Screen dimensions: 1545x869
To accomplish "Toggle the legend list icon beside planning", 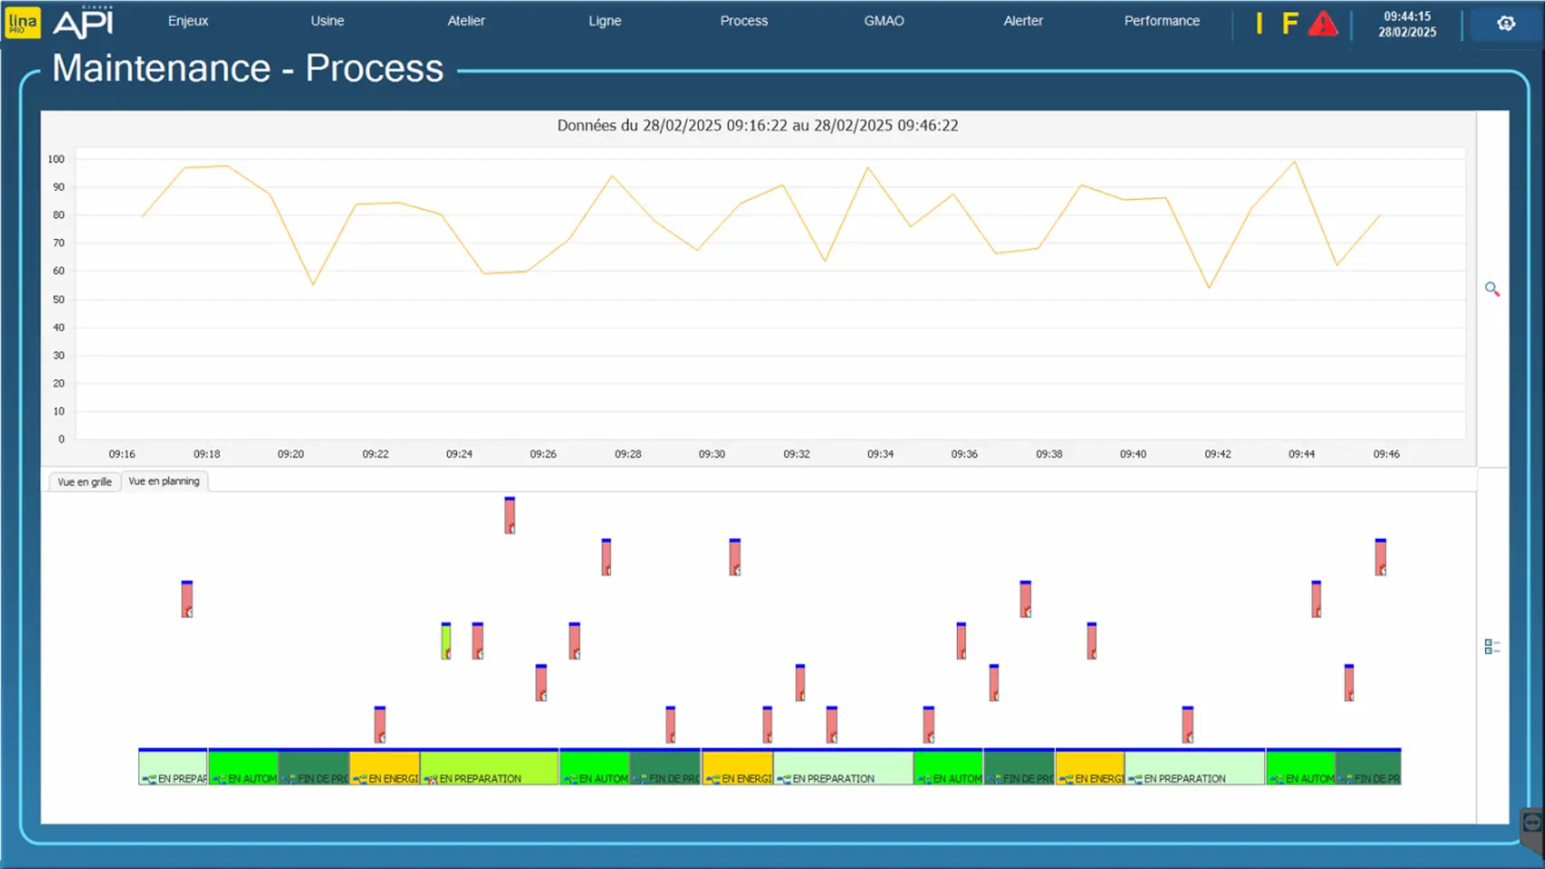I will tap(1491, 646).
